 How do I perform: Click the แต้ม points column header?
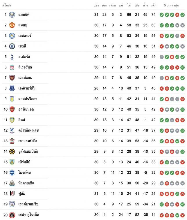(153, 5)
